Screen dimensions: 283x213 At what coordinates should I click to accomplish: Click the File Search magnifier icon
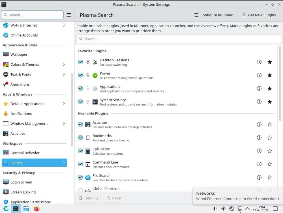pos(88,177)
